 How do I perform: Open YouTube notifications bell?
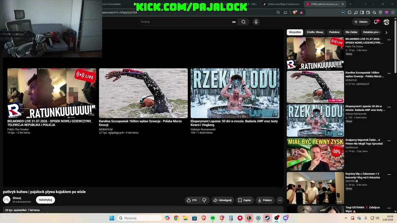pos(376,22)
